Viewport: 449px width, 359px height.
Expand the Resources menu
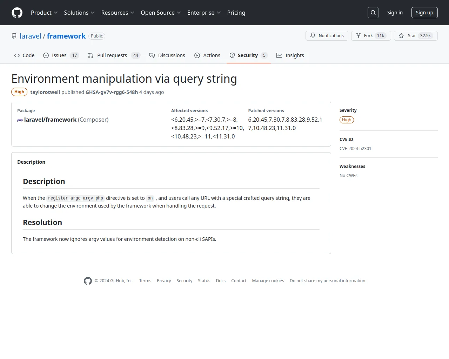[118, 13]
